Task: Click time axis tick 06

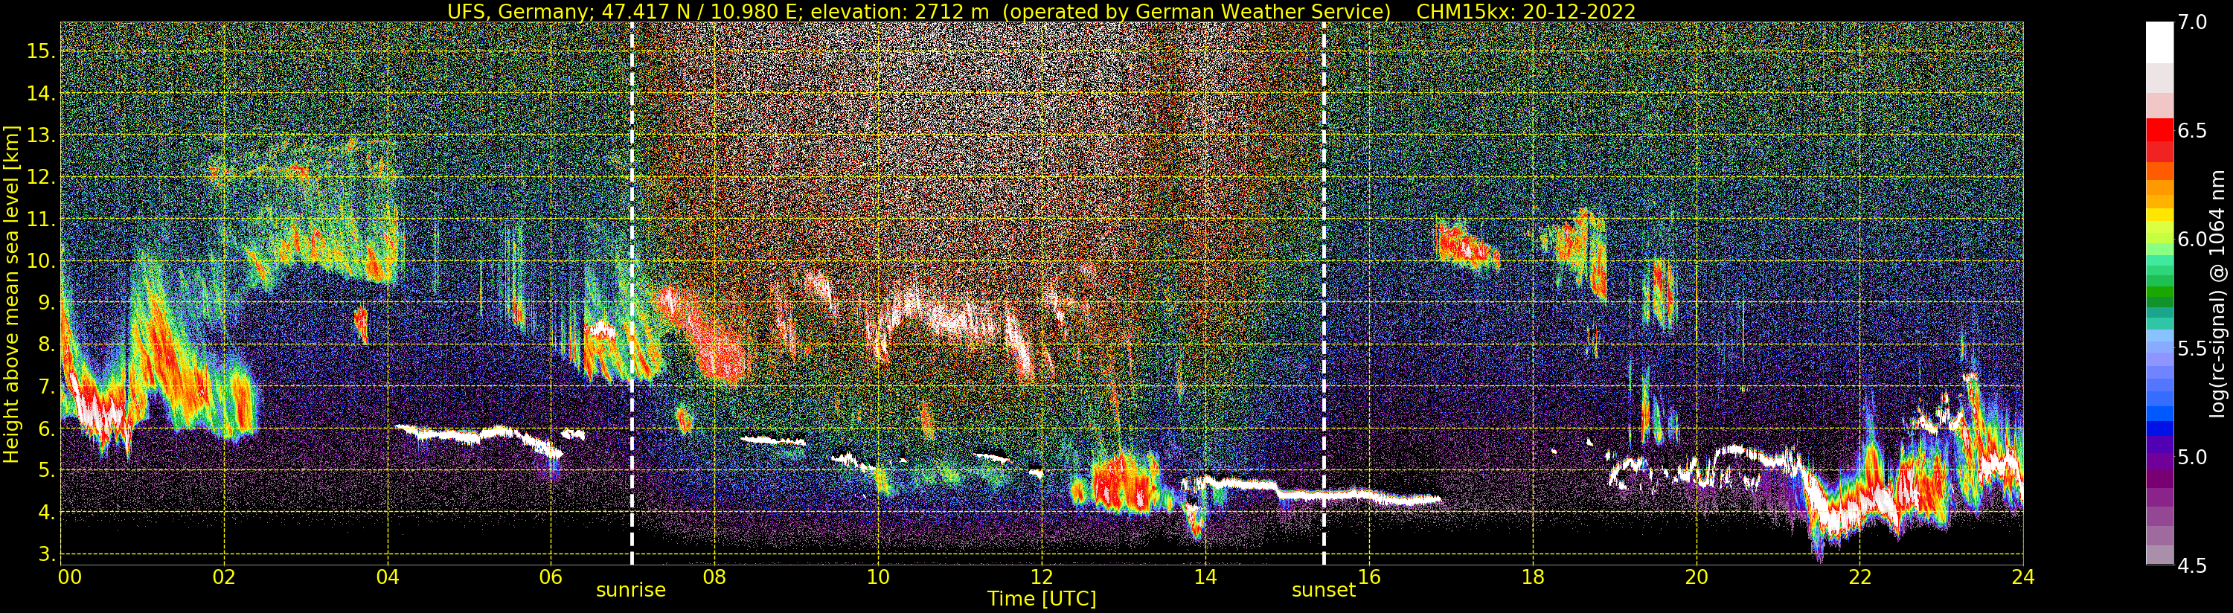Action: tap(551, 577)
